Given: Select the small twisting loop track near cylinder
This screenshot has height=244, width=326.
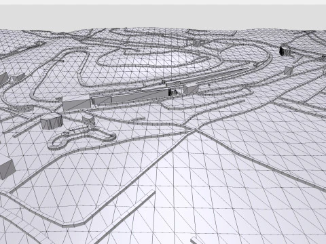Looking at the screenshot, I should click(x=82, y=137).
